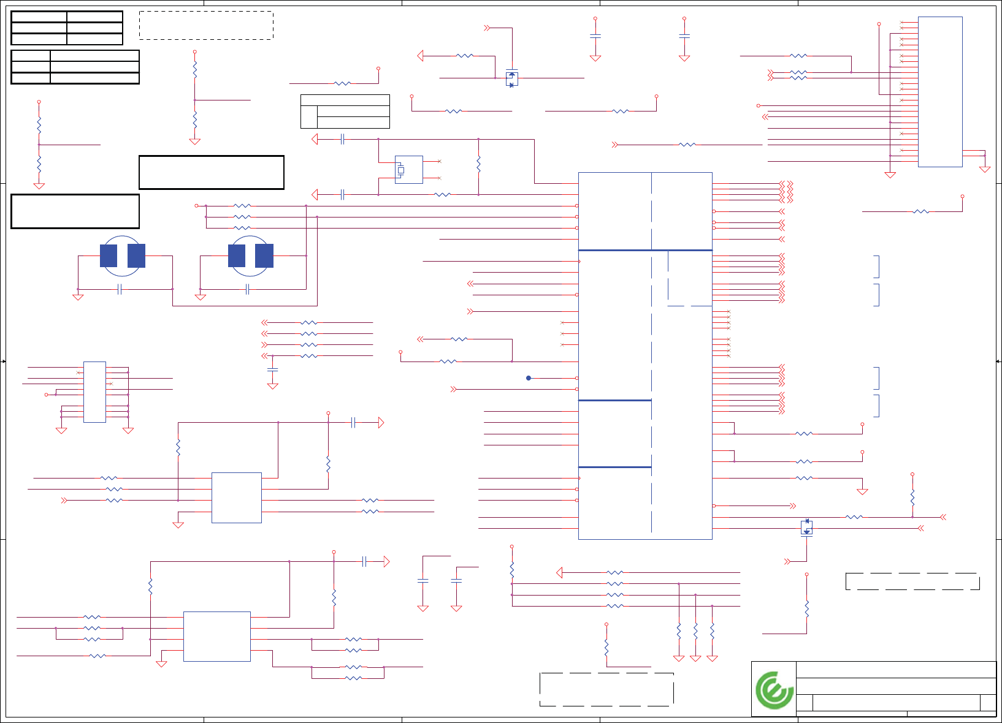Select the crystal oscillator symbol in the blue box
The width and height of the screenshot is (1002, 723).
click(x=409, y=170)
